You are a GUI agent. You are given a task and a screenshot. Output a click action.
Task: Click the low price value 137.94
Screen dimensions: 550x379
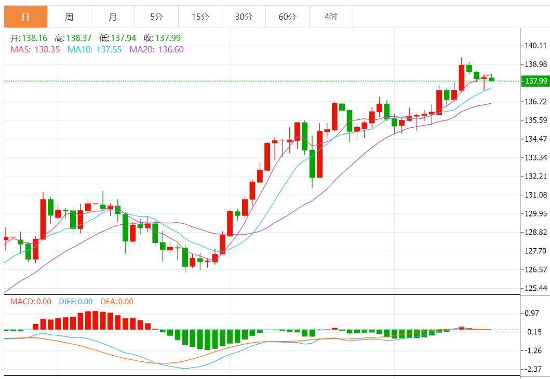pos(124,38)
